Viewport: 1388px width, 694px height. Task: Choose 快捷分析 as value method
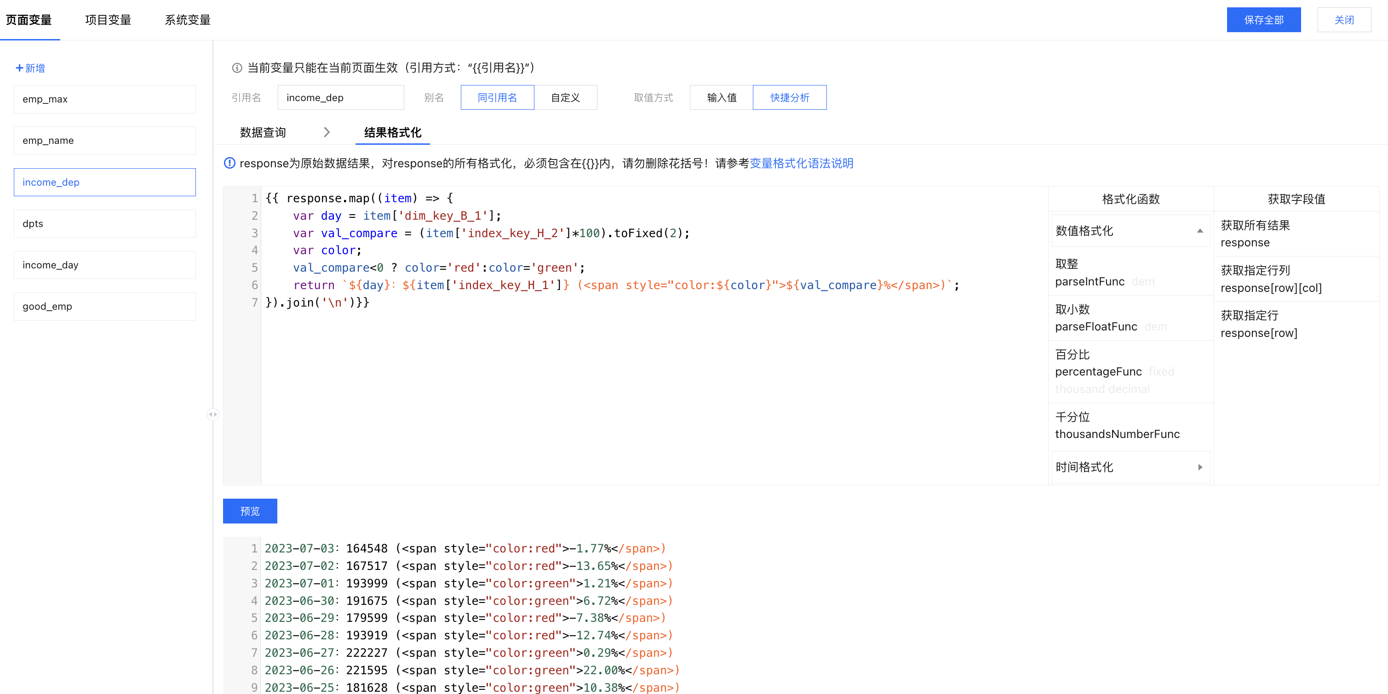point(789,97)
